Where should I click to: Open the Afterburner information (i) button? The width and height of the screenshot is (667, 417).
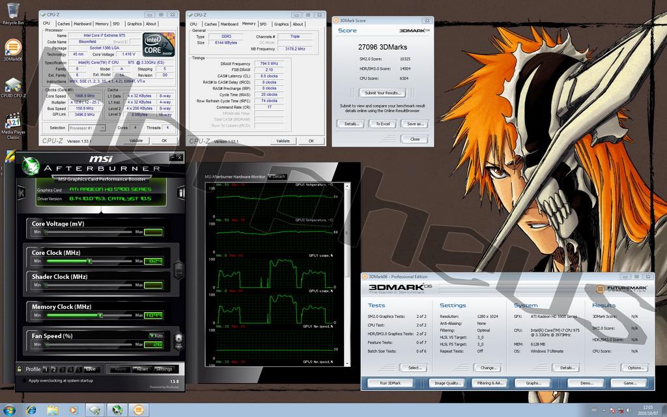(x=181, y=193)
